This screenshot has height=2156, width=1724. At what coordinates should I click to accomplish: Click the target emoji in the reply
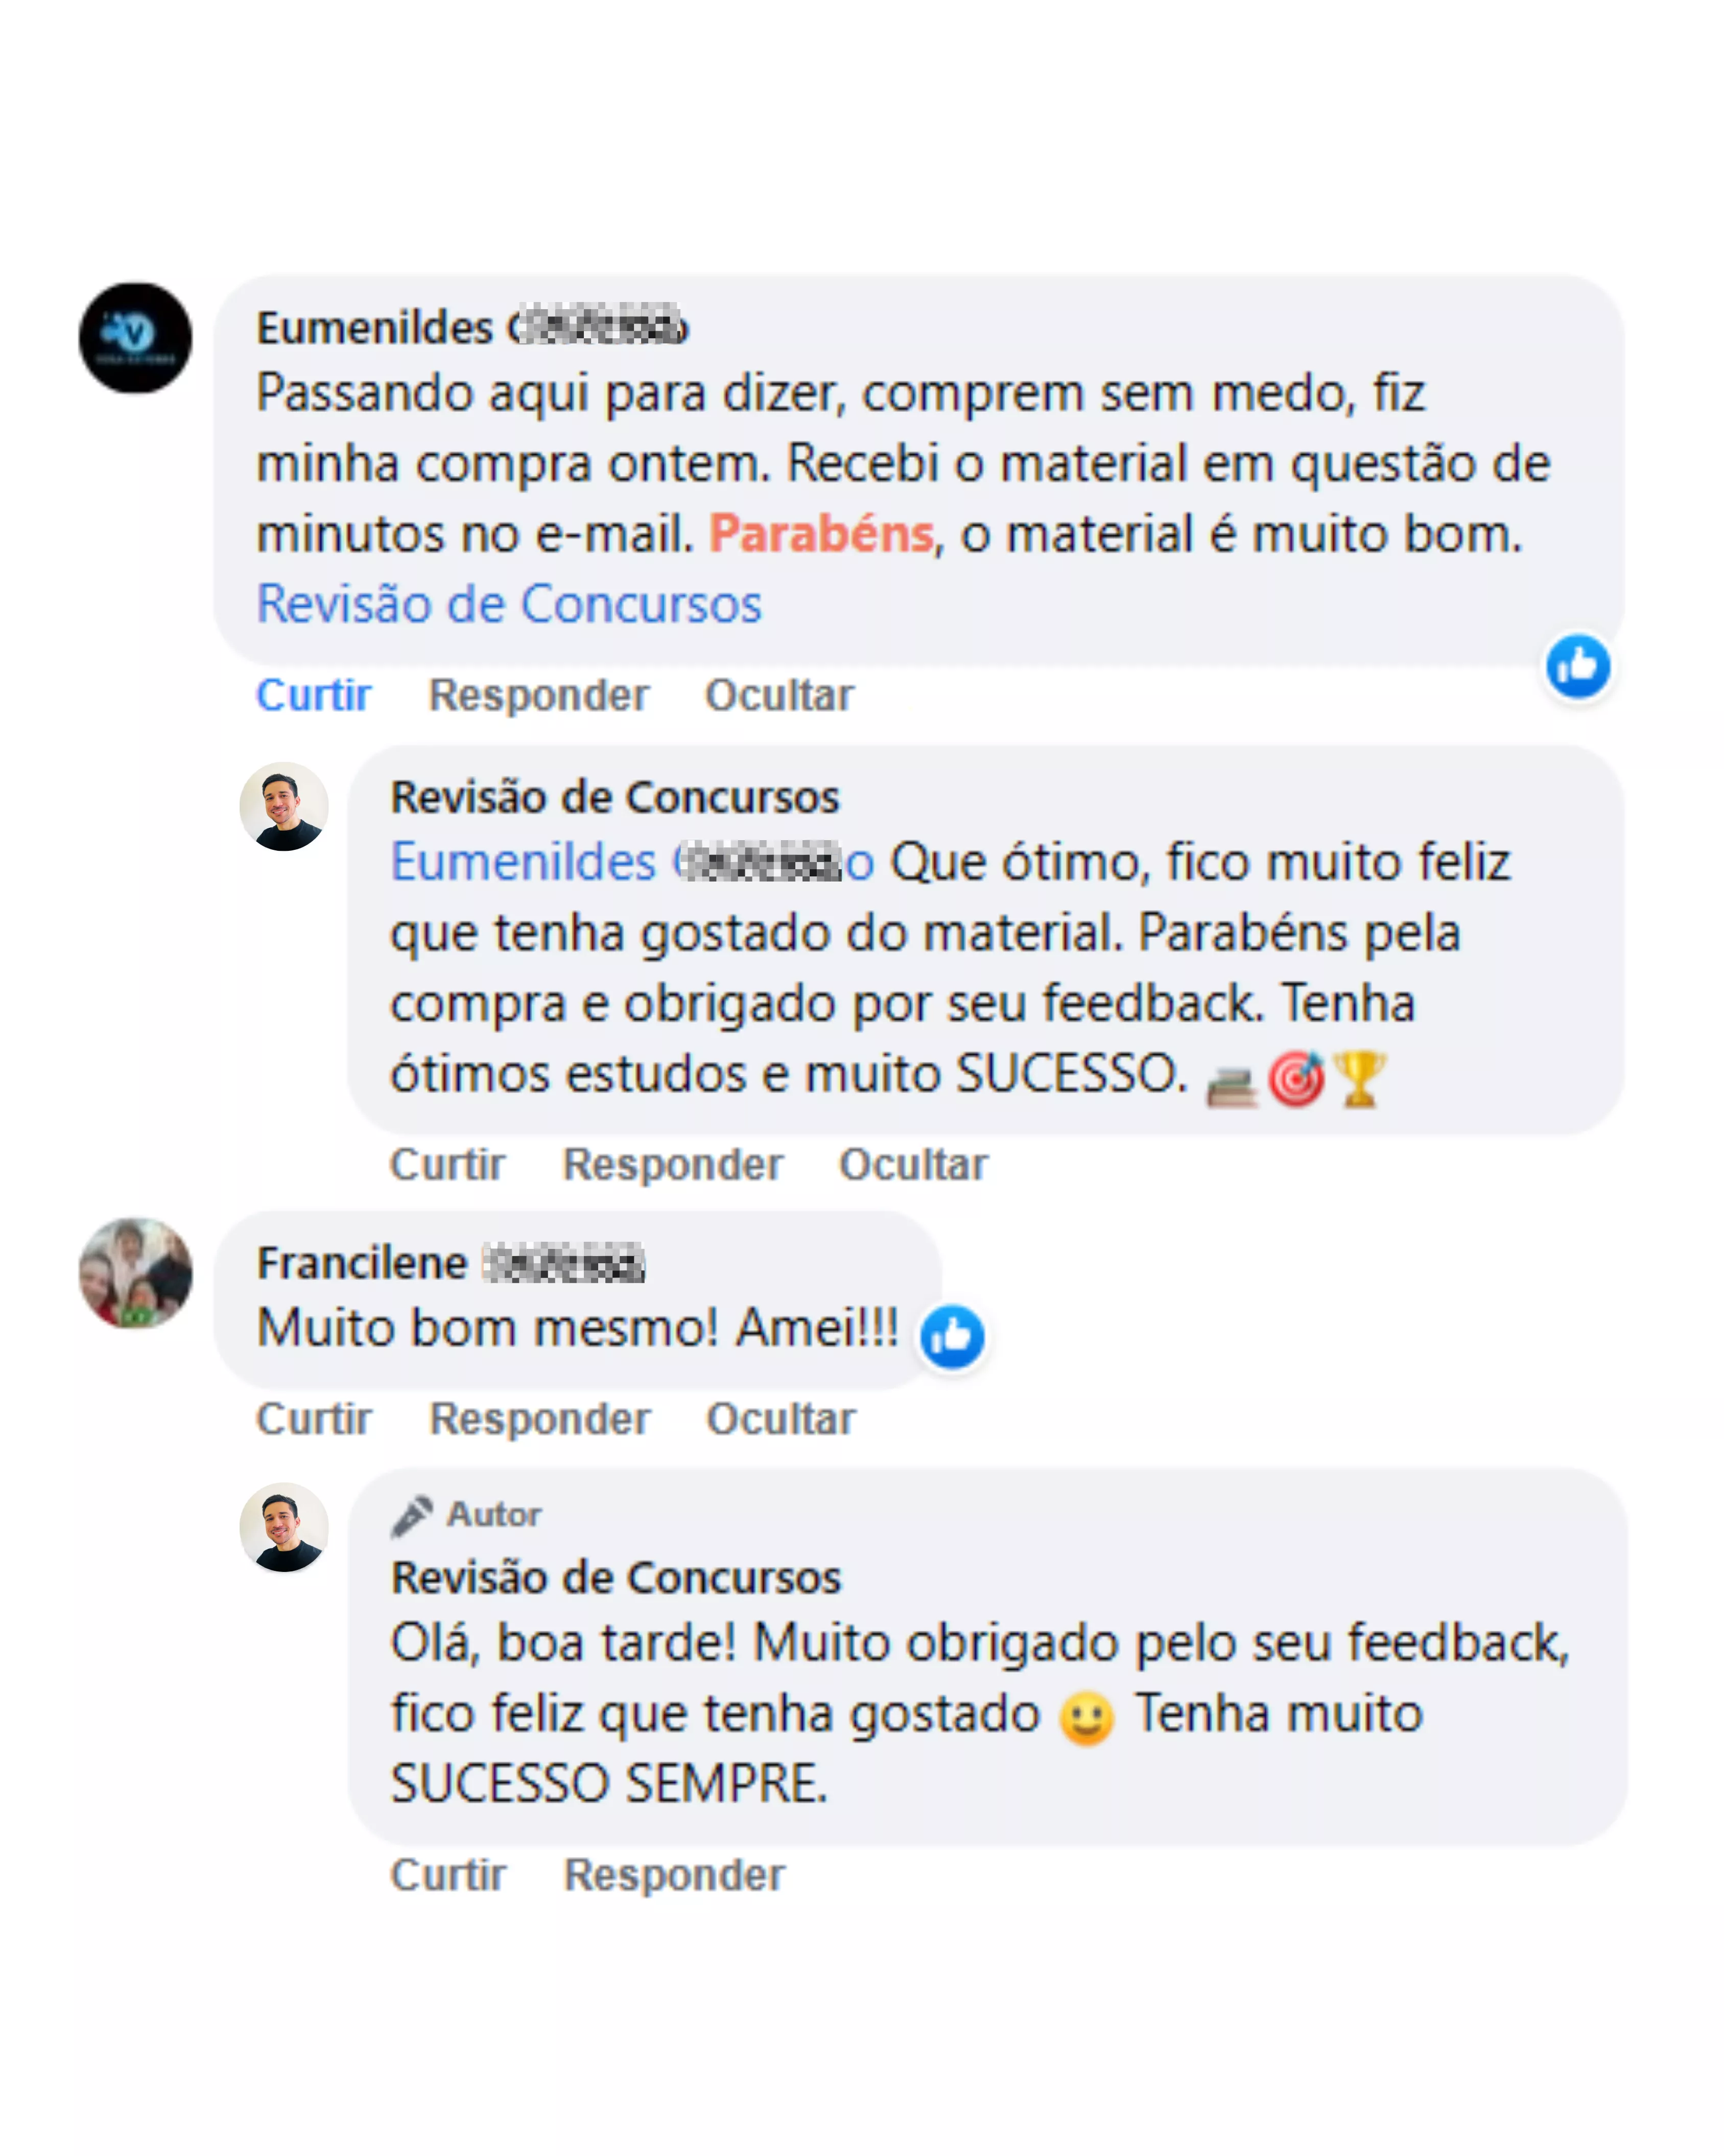tap(1296, 1080)
